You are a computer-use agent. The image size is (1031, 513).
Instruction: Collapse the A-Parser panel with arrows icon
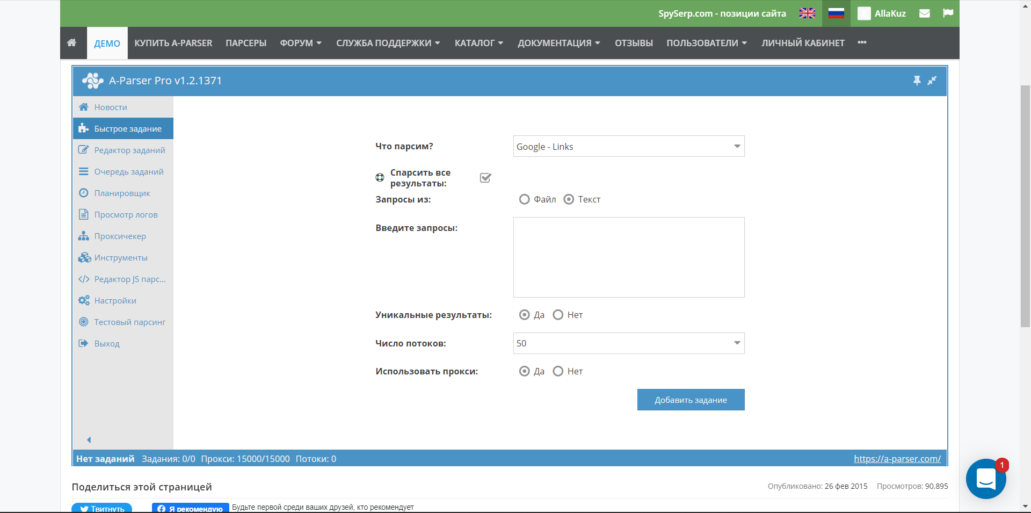point(932,81)
